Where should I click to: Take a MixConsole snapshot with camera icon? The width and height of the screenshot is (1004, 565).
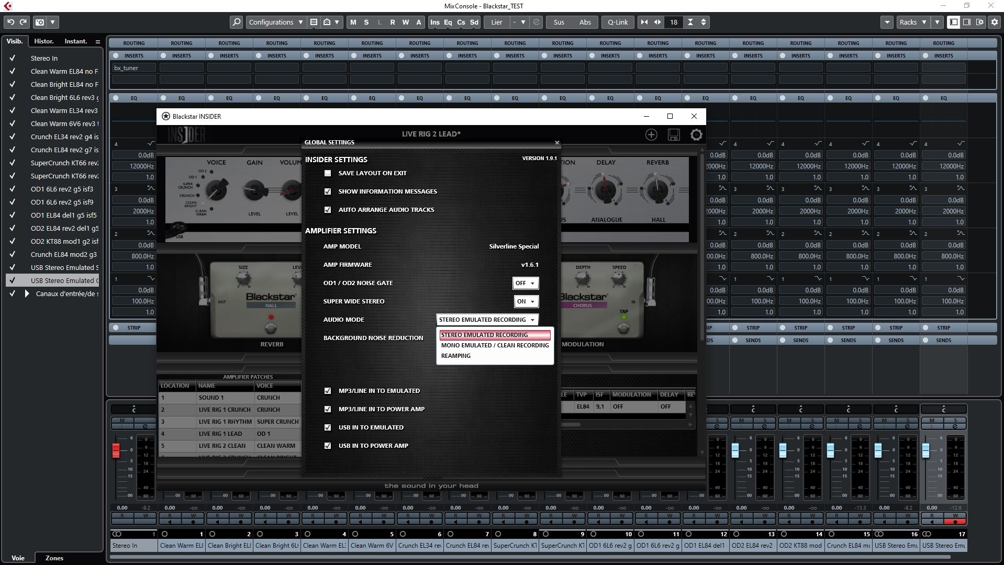pyautogui.click(x=40, y=22)
